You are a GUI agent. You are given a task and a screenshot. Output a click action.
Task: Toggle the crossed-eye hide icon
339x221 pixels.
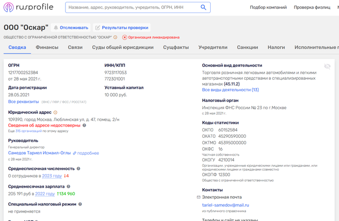click(327, 66)
